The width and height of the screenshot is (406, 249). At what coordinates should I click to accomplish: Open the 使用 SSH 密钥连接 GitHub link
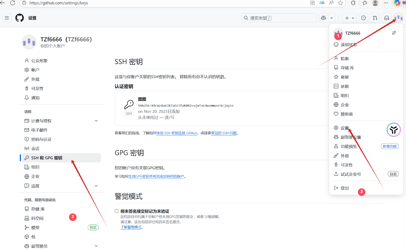click(x=177, y=133)
